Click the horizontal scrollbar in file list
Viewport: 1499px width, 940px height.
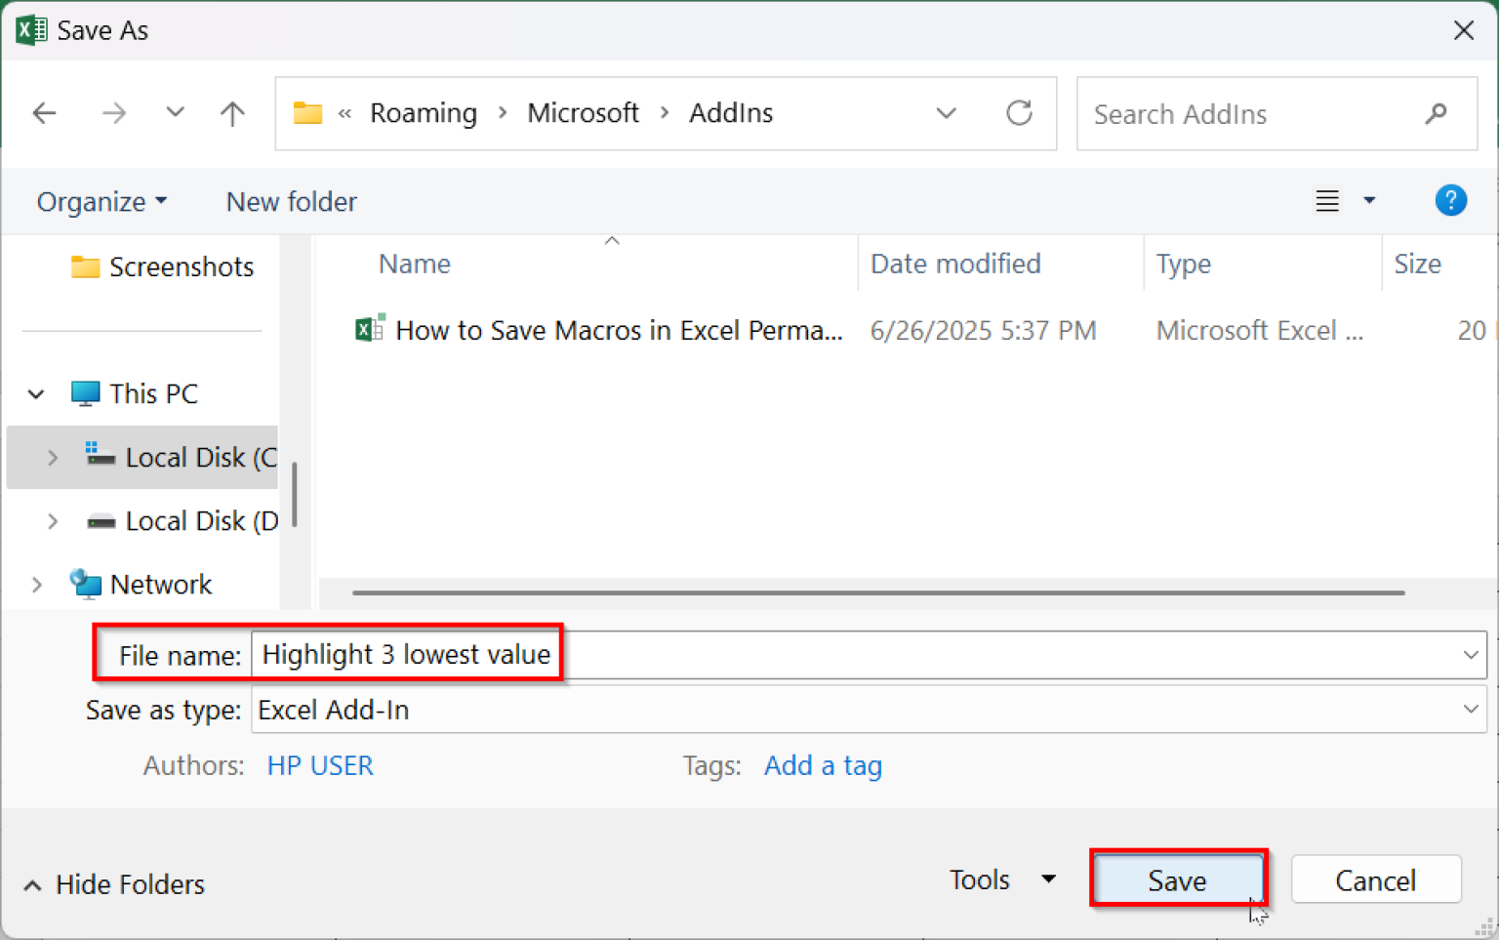click(878, 593)
